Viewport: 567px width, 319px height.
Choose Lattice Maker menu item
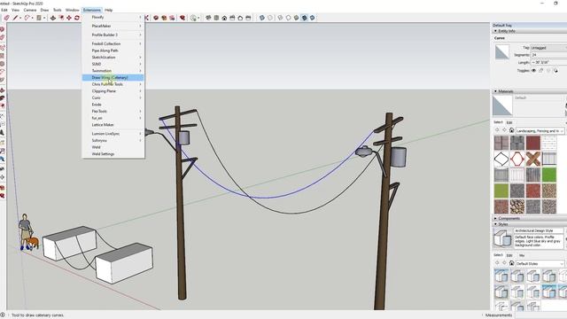113,125
